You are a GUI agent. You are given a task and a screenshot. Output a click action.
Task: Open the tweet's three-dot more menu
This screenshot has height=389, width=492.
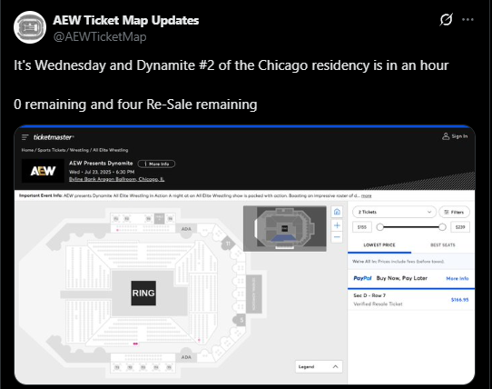click(467, 19)
